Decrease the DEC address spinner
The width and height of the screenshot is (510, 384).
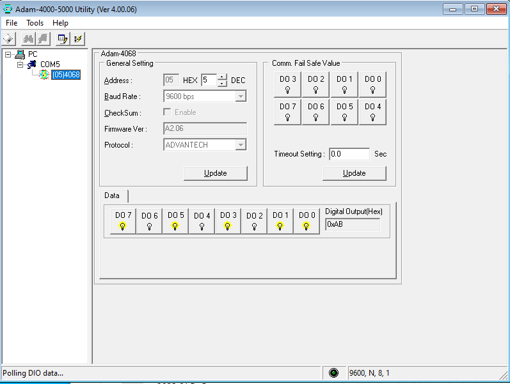222,83
